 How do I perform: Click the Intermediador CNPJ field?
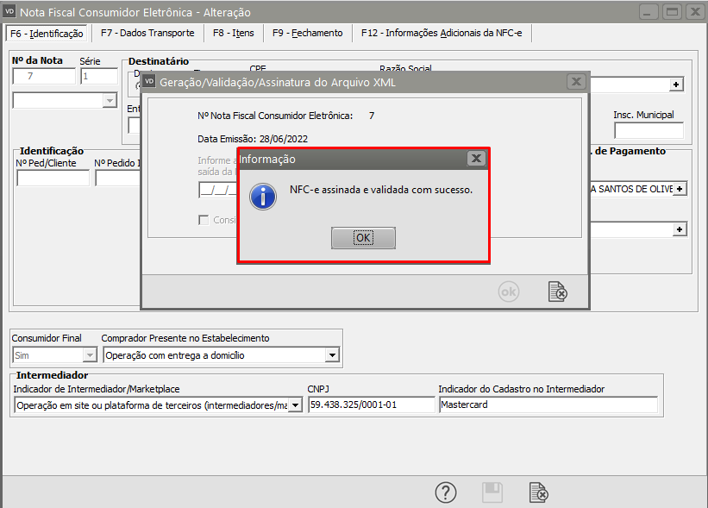(x=371, y=405)
